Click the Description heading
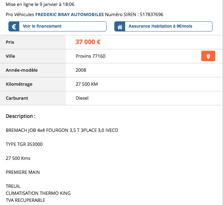Screen dimensions: 223x205 point(21,116)
